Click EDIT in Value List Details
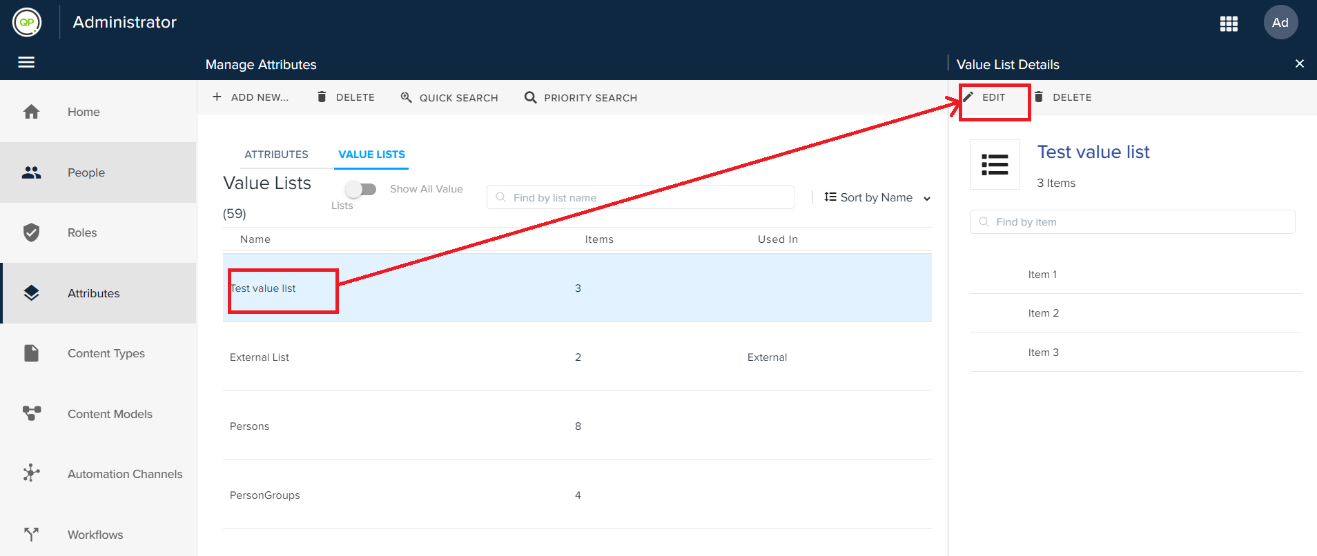Screen dimensions: 1317x556 tap(985, 97)
